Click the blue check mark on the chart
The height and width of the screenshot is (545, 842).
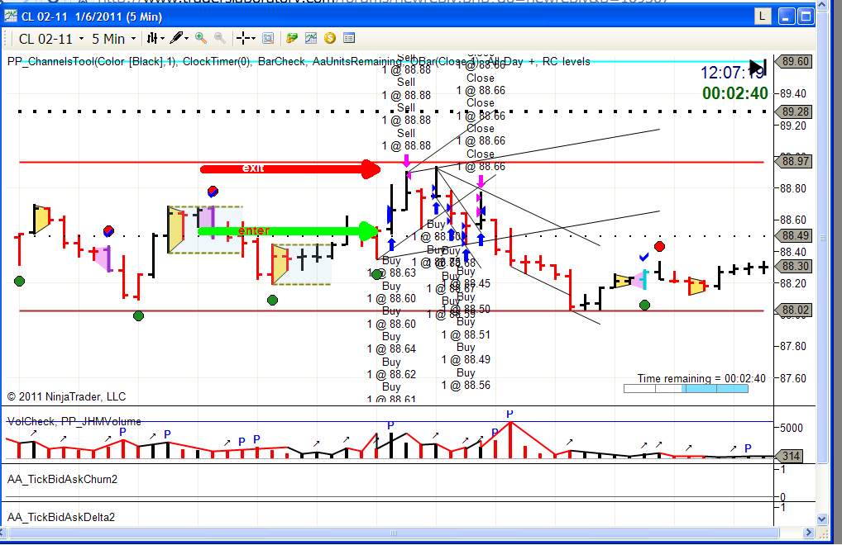point(643,258)
